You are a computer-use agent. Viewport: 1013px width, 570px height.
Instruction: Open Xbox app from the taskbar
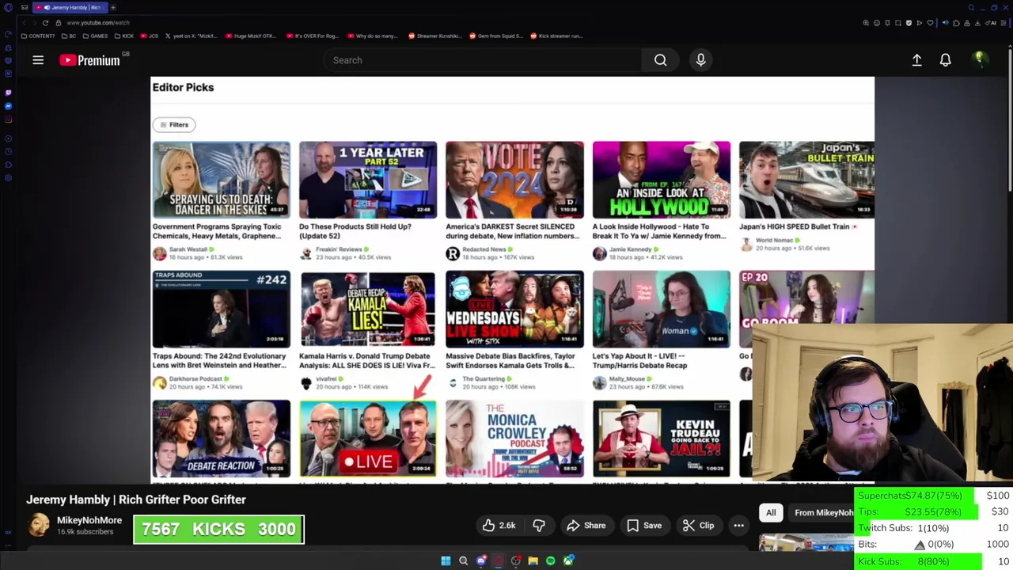[568, 560]
